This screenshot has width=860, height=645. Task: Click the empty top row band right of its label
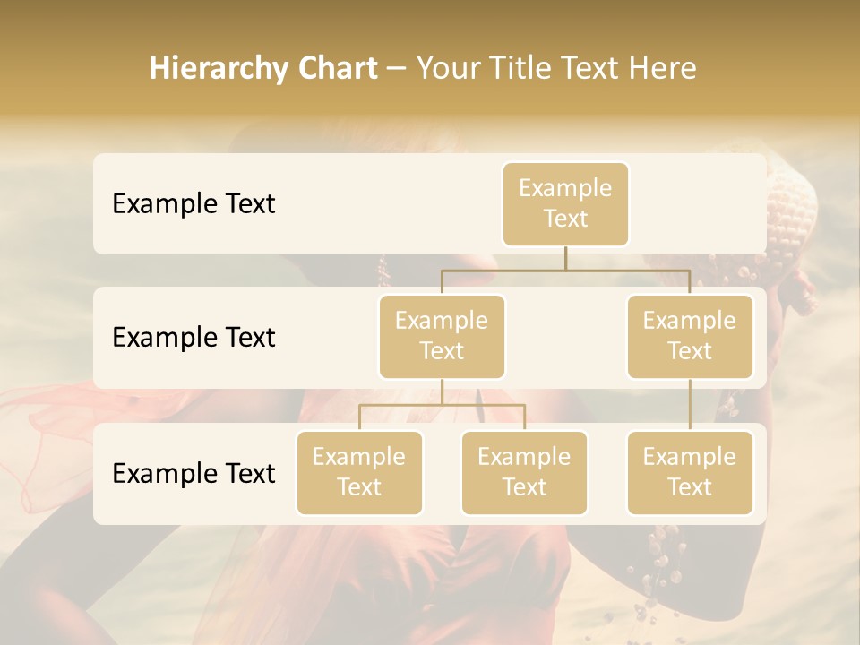(x=385, y=203)
